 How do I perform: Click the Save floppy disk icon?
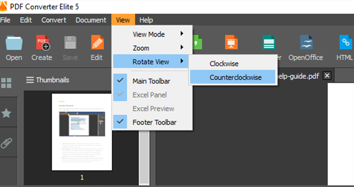pyautogui.click(x=70, y=42)
